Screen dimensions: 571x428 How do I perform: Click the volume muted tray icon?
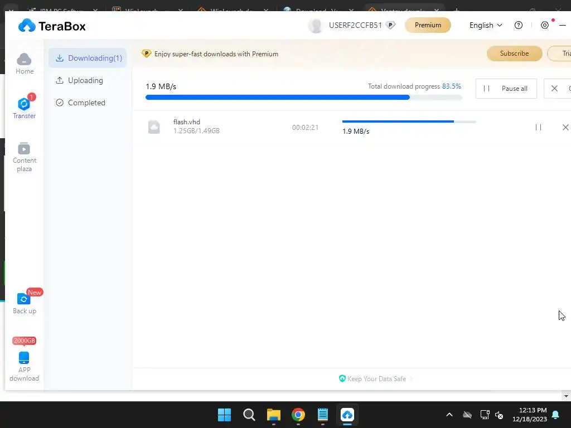pyautogui.click(x=499, y=415)
